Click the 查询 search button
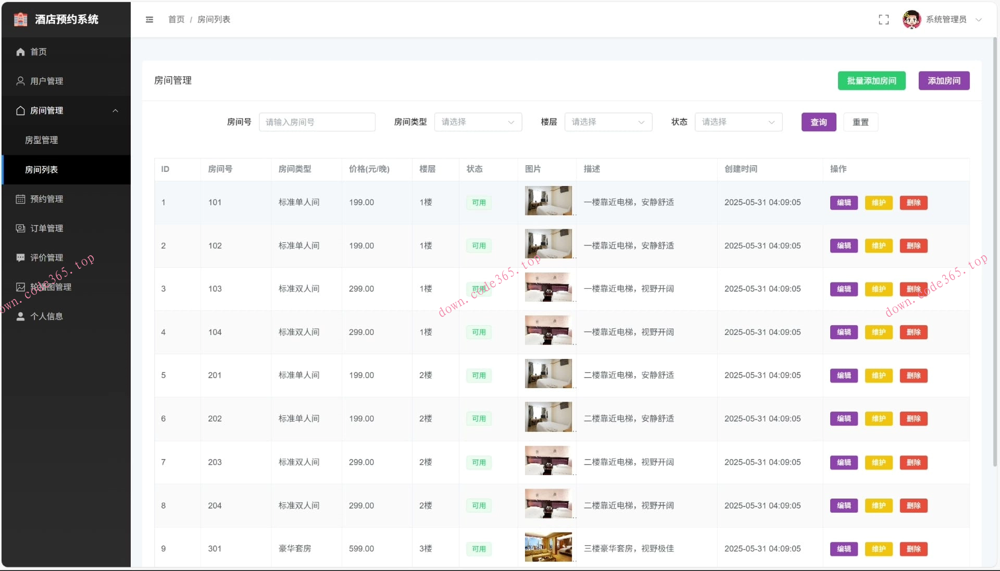This screenshot has width=1000, height=571. (818, 122)
